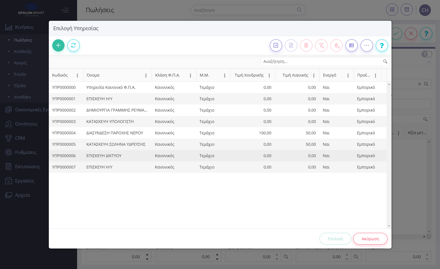Clear sorting using the sort icon
The image size is (440, 269).
[x=336, y=45]
